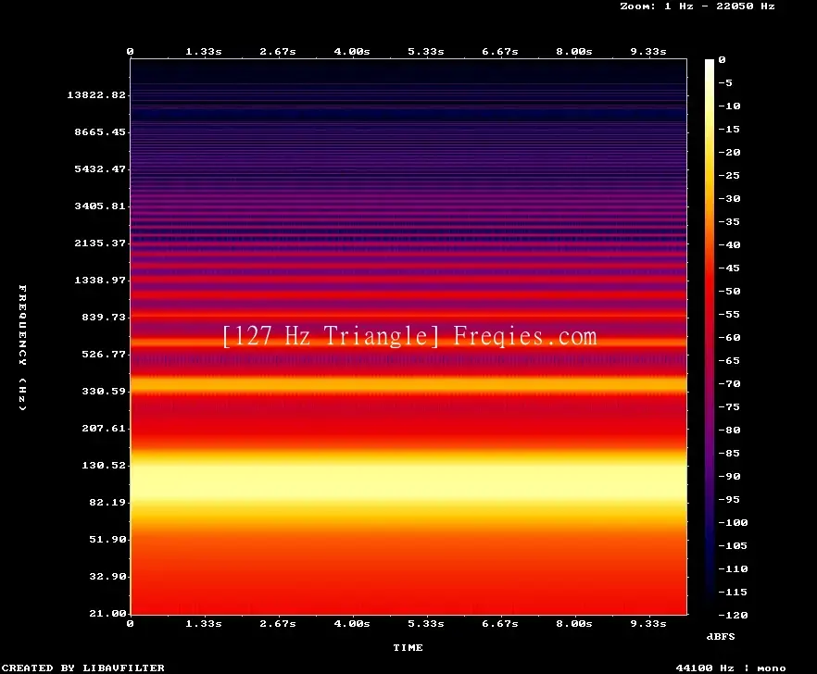Click the -5 value on dBFS scale
This screenshot has width=817, height=674.
pyautogui.click(x=725, y=82)
